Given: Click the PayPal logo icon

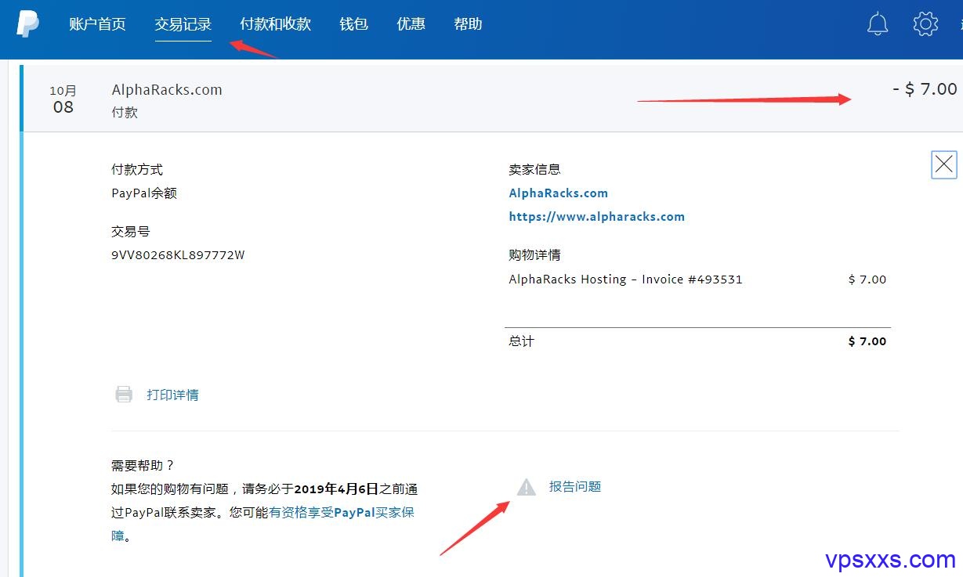Looking at the screenshot, I should (x=28, y=24).
